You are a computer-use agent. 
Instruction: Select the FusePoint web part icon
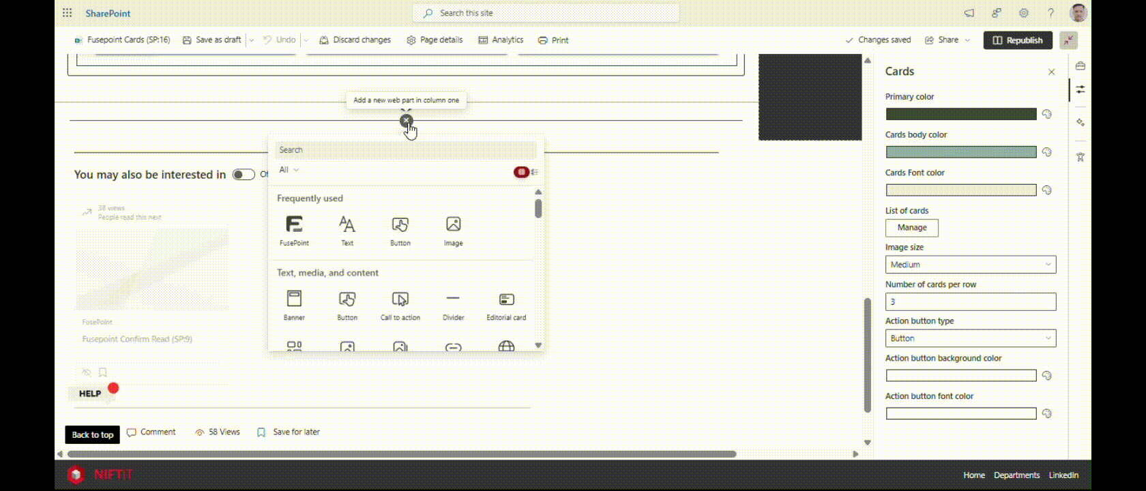294,225
